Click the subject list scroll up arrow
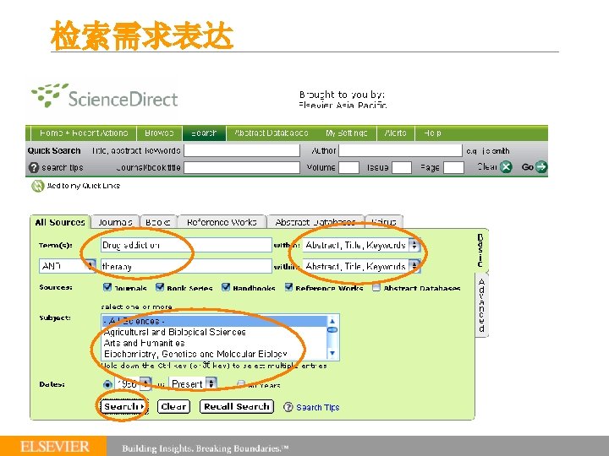 [x=332, y=321]
